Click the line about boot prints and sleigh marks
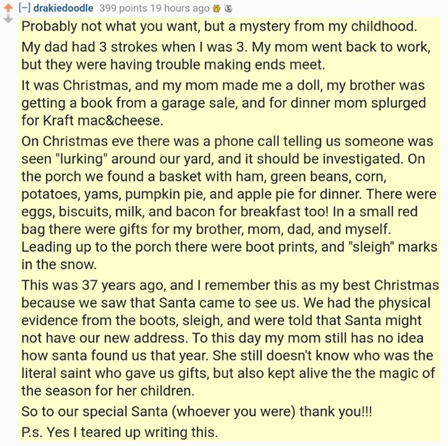Screen dimensions: 448x446 point(229,247)
